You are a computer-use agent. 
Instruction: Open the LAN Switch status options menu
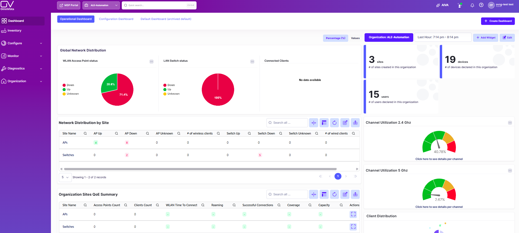pos(252,61)
